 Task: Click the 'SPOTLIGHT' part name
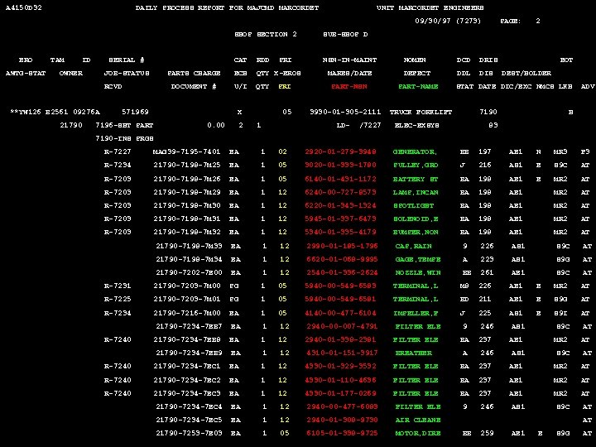[413, 205]
